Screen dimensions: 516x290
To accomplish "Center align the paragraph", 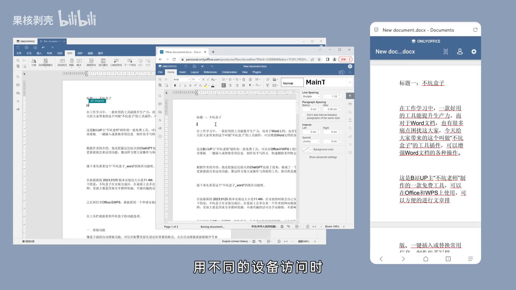I will [230, 85].
